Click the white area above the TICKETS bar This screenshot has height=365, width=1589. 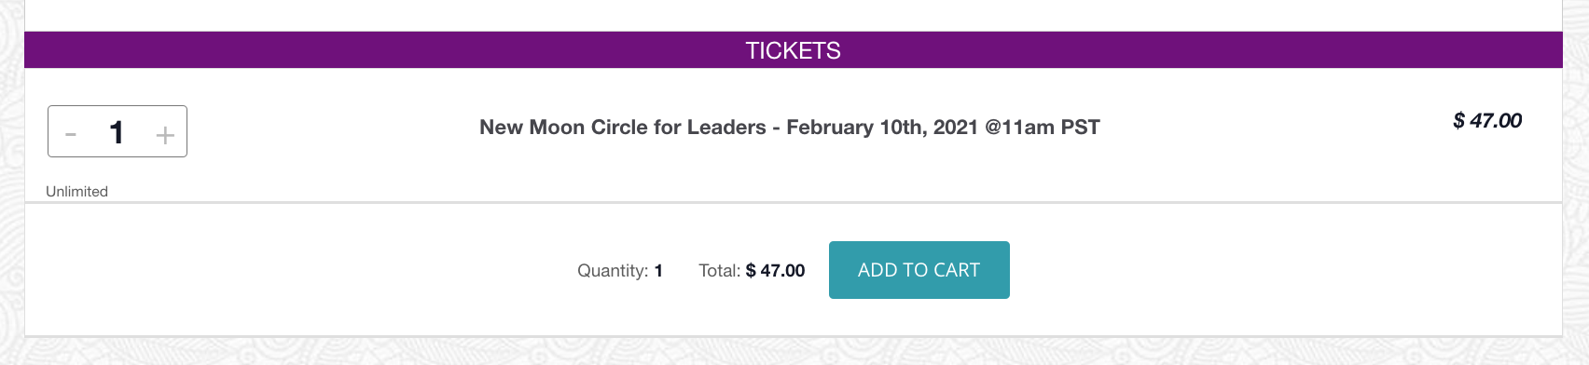pyautogui.click(x=793, y=15)
